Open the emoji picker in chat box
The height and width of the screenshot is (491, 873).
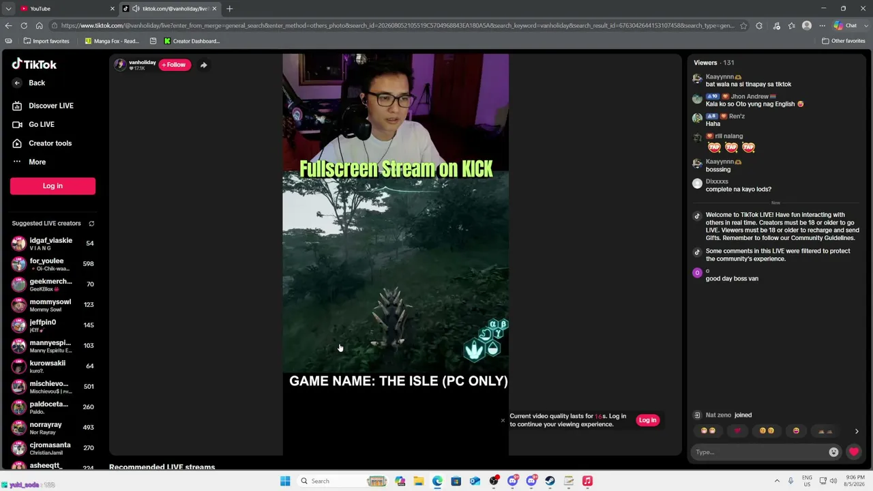pyautogui.click(x=833, y=452)
